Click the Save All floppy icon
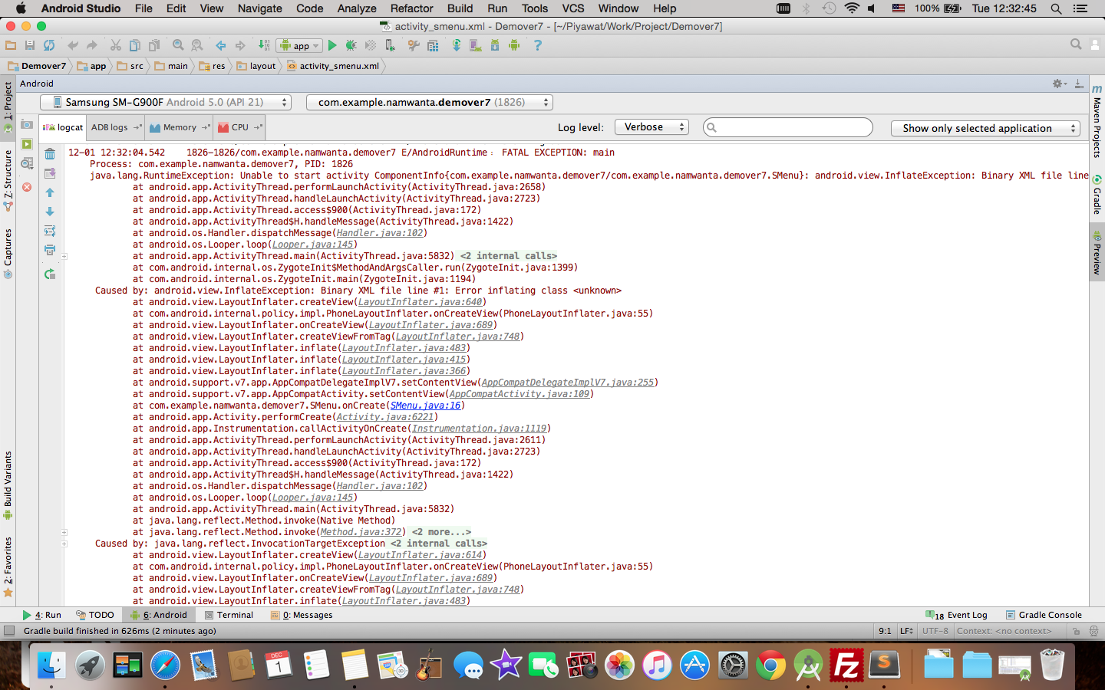This screenshot has width=1105, height=690. [30, 45]
